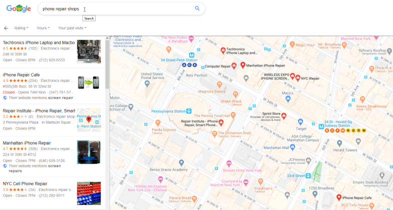The height and width of the screenshot is (210, 393).
Task: Click the Courtyard by Marriott hotel icon
Action: (x=246, y=182)
